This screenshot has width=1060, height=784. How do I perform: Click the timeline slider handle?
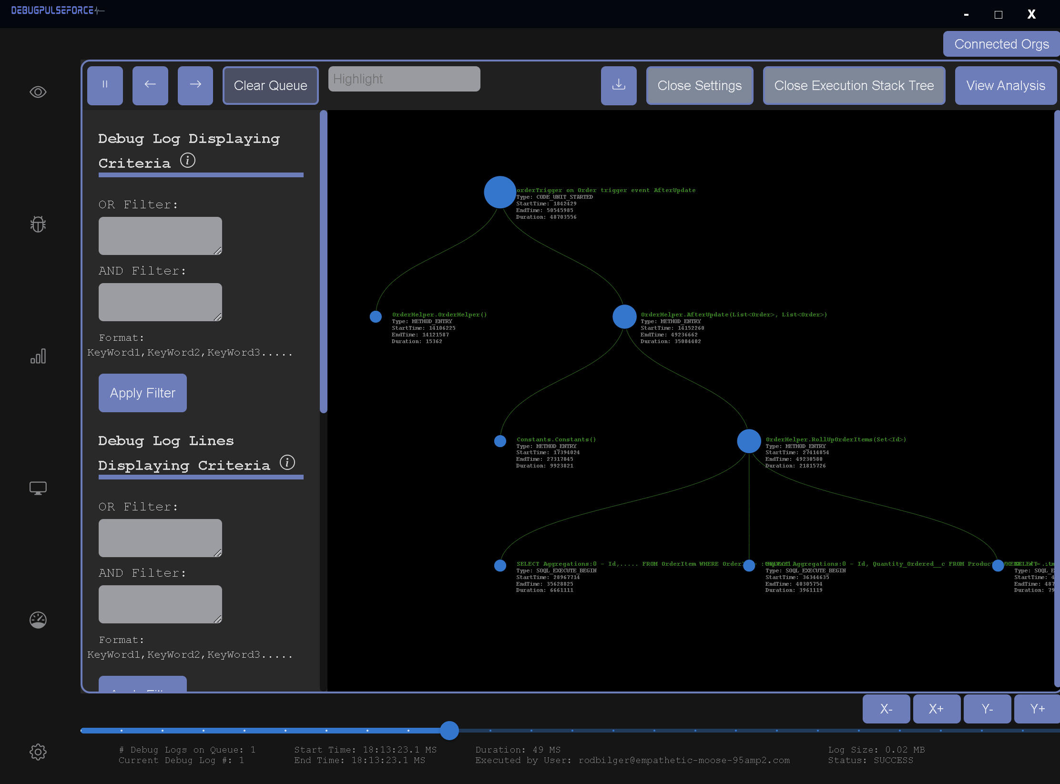pos(449,730)
